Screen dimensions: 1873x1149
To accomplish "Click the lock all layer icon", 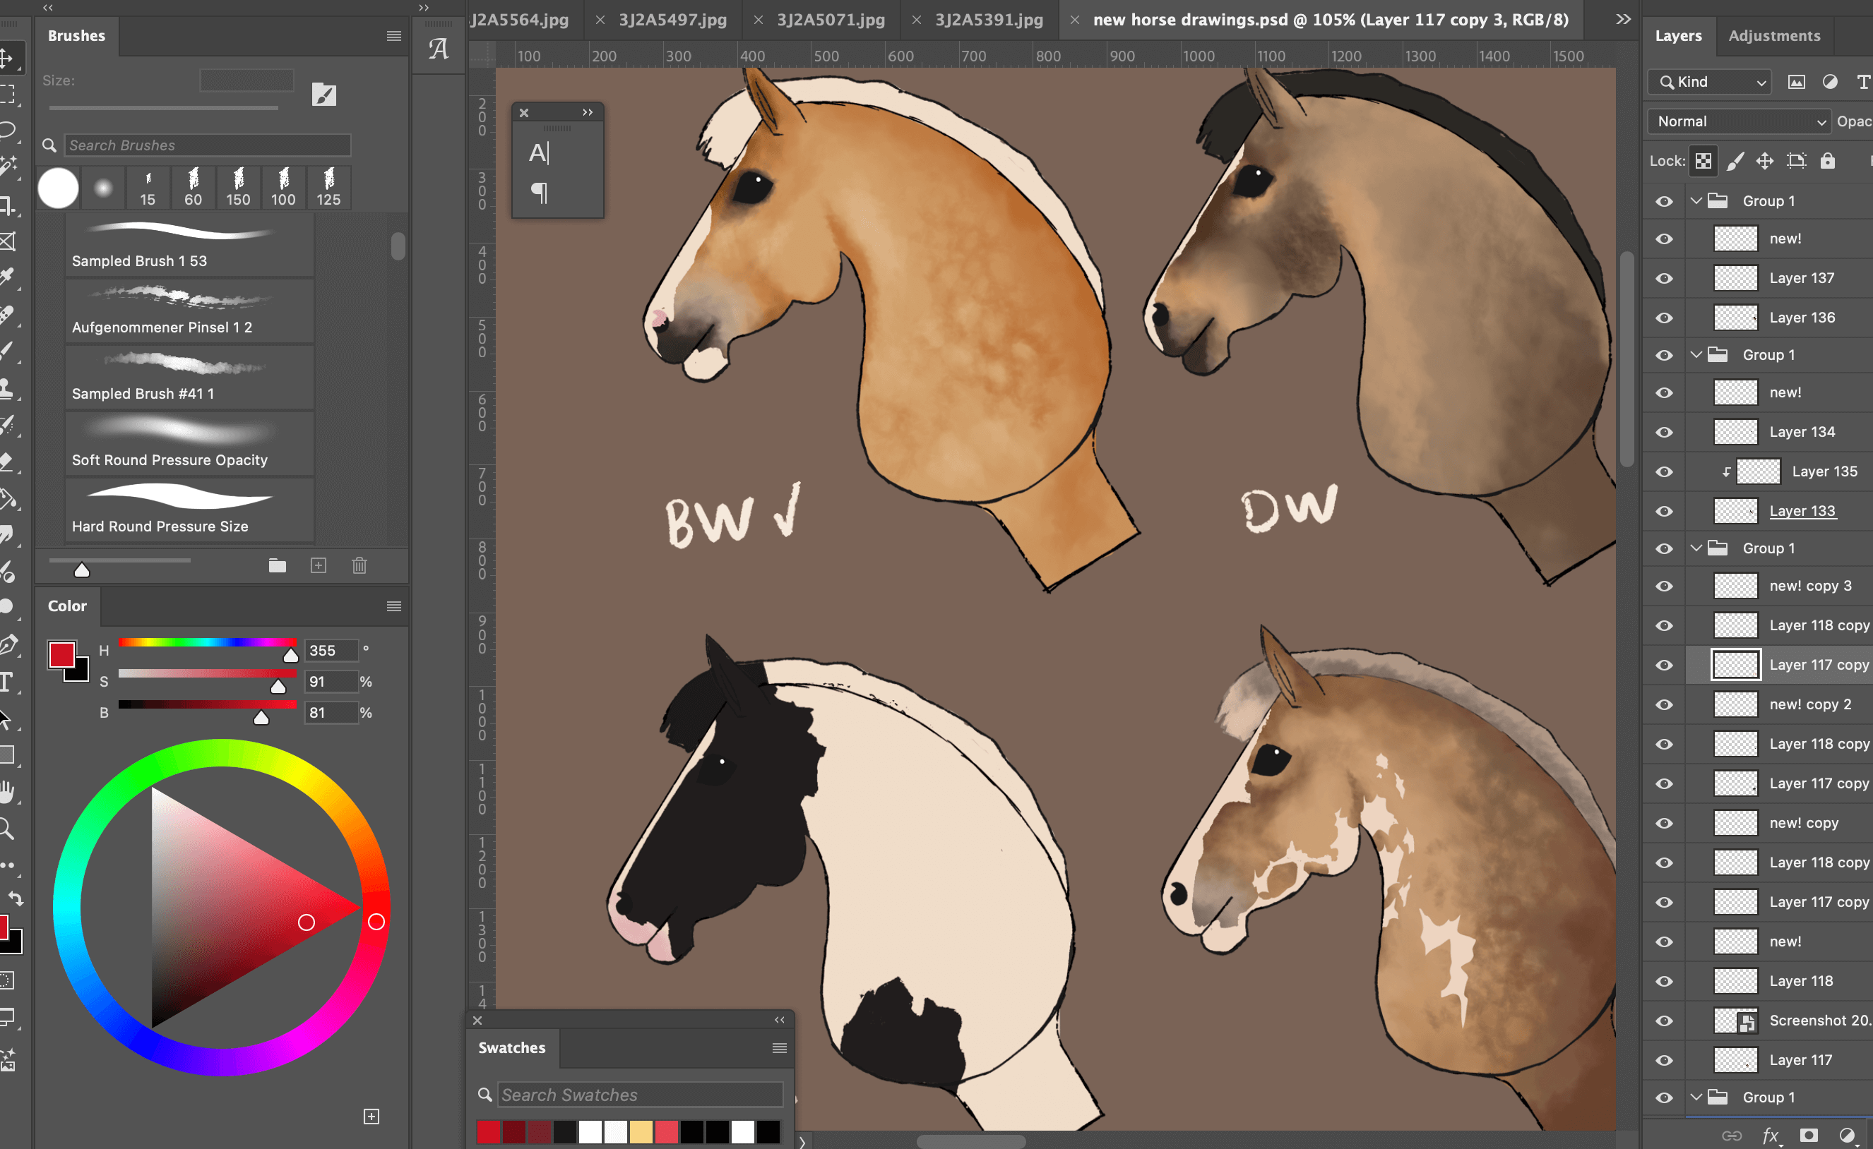I will click(x=1826, y=160).
